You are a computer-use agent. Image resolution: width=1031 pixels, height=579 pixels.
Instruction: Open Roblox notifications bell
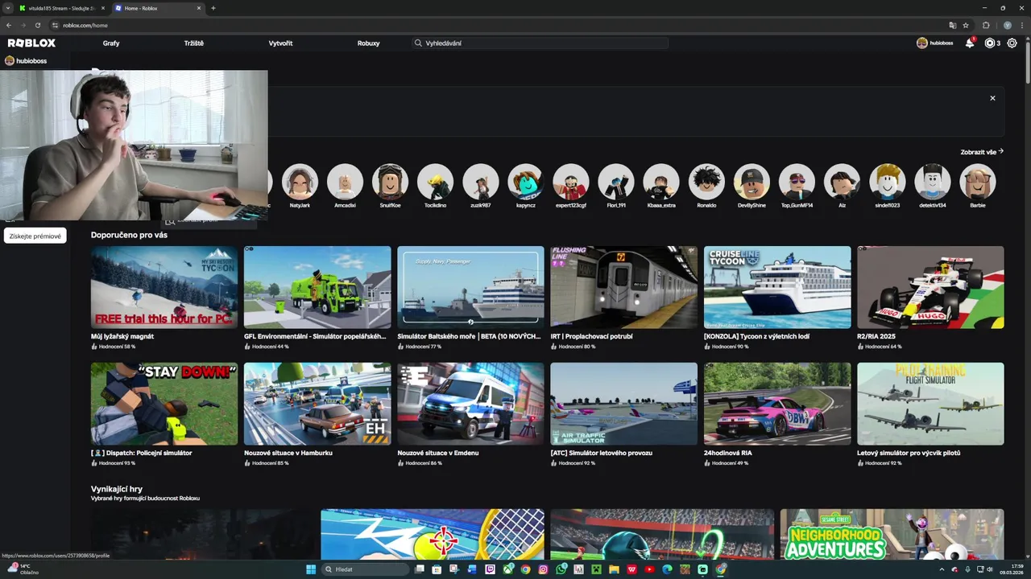[x=970, y=43]
